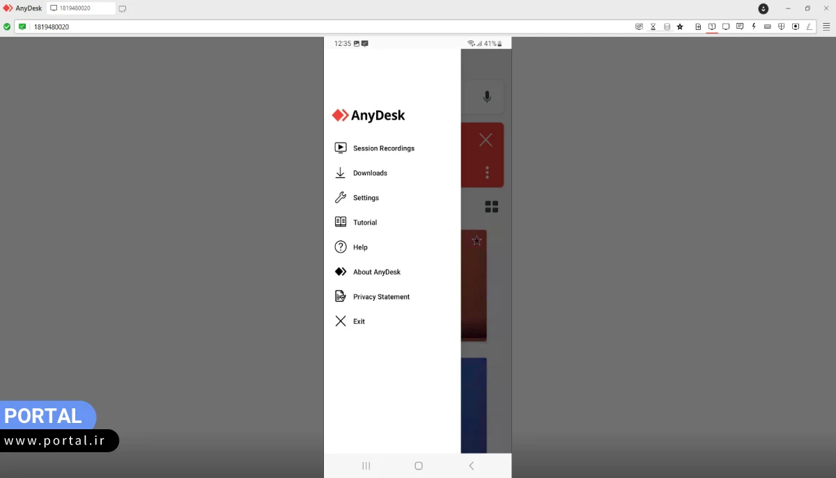Screen dimensions: 836x478
Task: Select the keyboard settings icon
Action: pyautogui.click(x=767, y=26)
